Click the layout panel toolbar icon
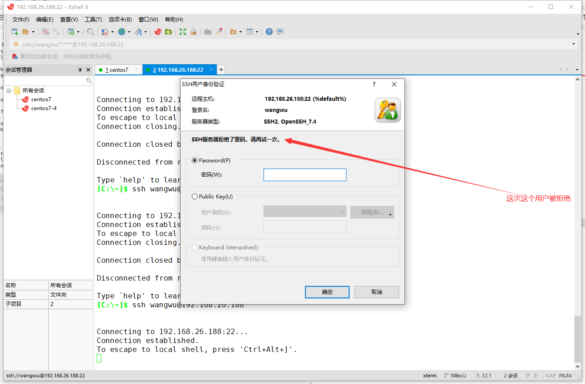Viewport: 585px width, 384px height. [250, 32]
